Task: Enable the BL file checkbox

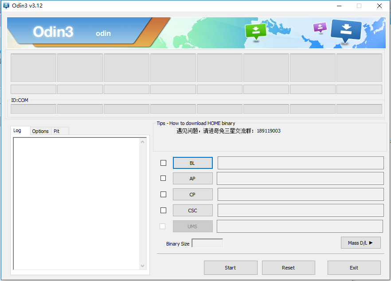Action: tap(163, 163)
